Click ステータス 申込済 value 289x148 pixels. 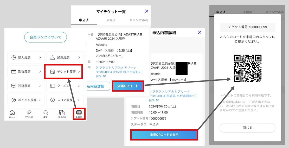click(x=154, y=124)
